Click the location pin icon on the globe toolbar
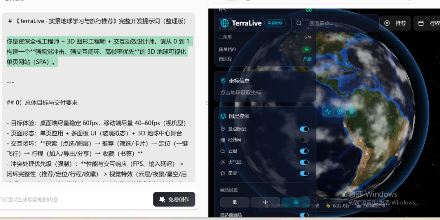The image size is (440, 220). 339,112
